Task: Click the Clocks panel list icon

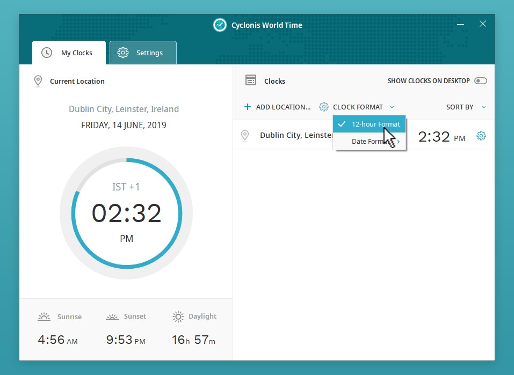Action: (x=251, y=80)
